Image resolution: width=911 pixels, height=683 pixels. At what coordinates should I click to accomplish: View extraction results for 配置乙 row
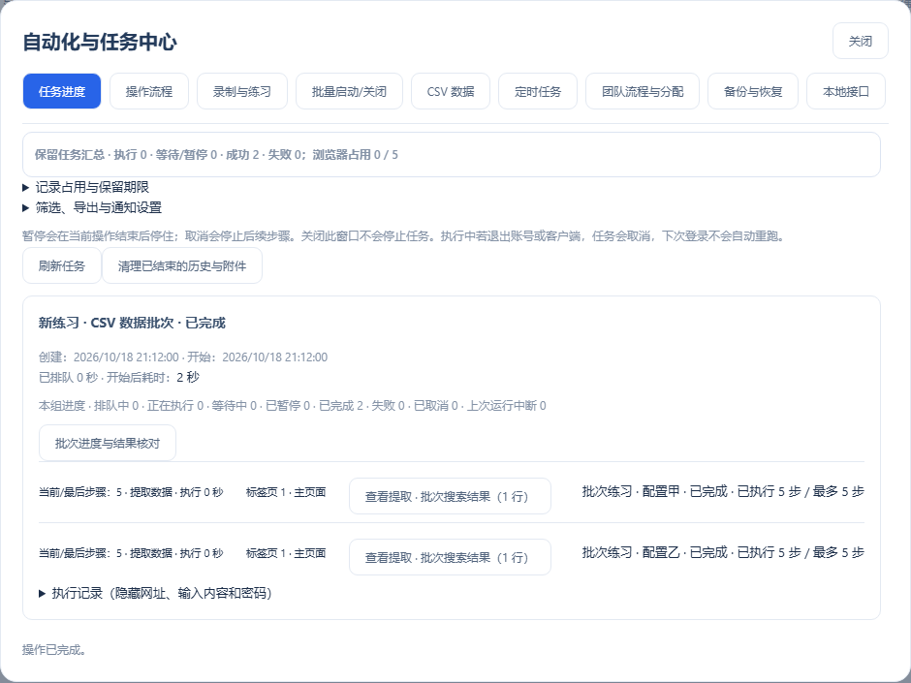point(450,557)
